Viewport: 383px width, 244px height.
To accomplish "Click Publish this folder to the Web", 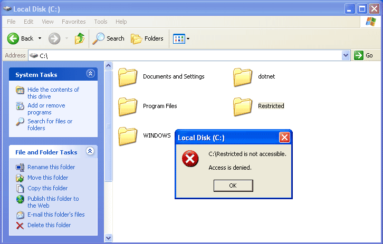I will 53,202.
